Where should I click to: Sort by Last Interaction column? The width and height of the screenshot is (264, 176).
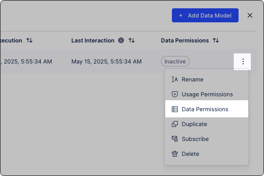(x=132, y=40)
